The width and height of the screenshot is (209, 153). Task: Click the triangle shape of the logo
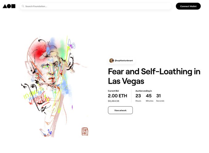tap(5, 6)
